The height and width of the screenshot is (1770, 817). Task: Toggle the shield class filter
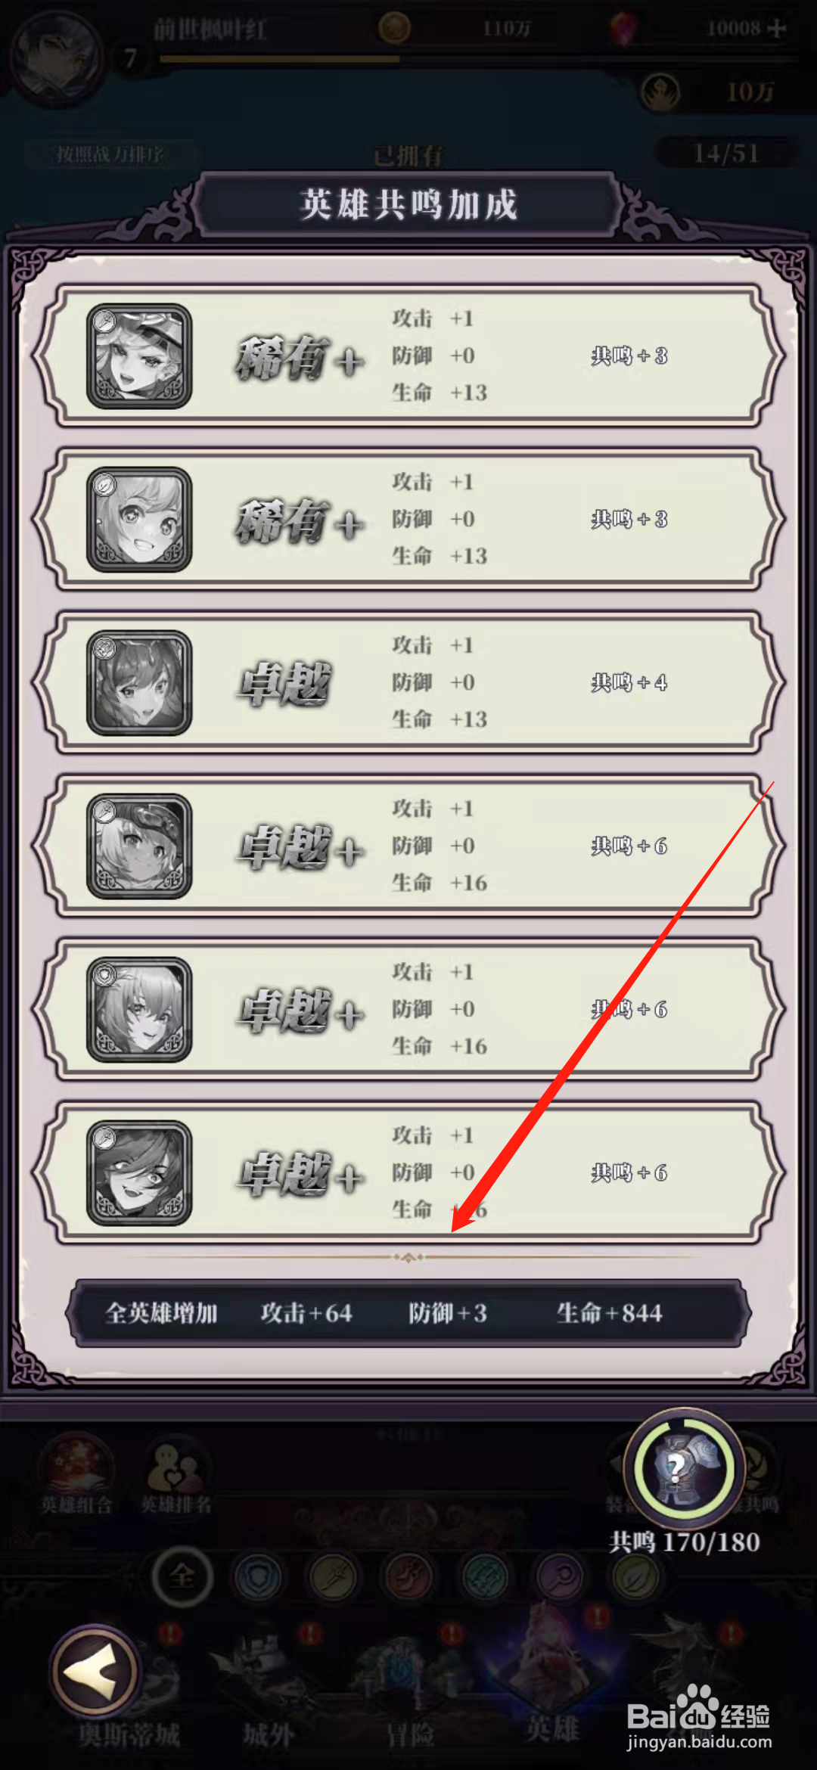258,1579
